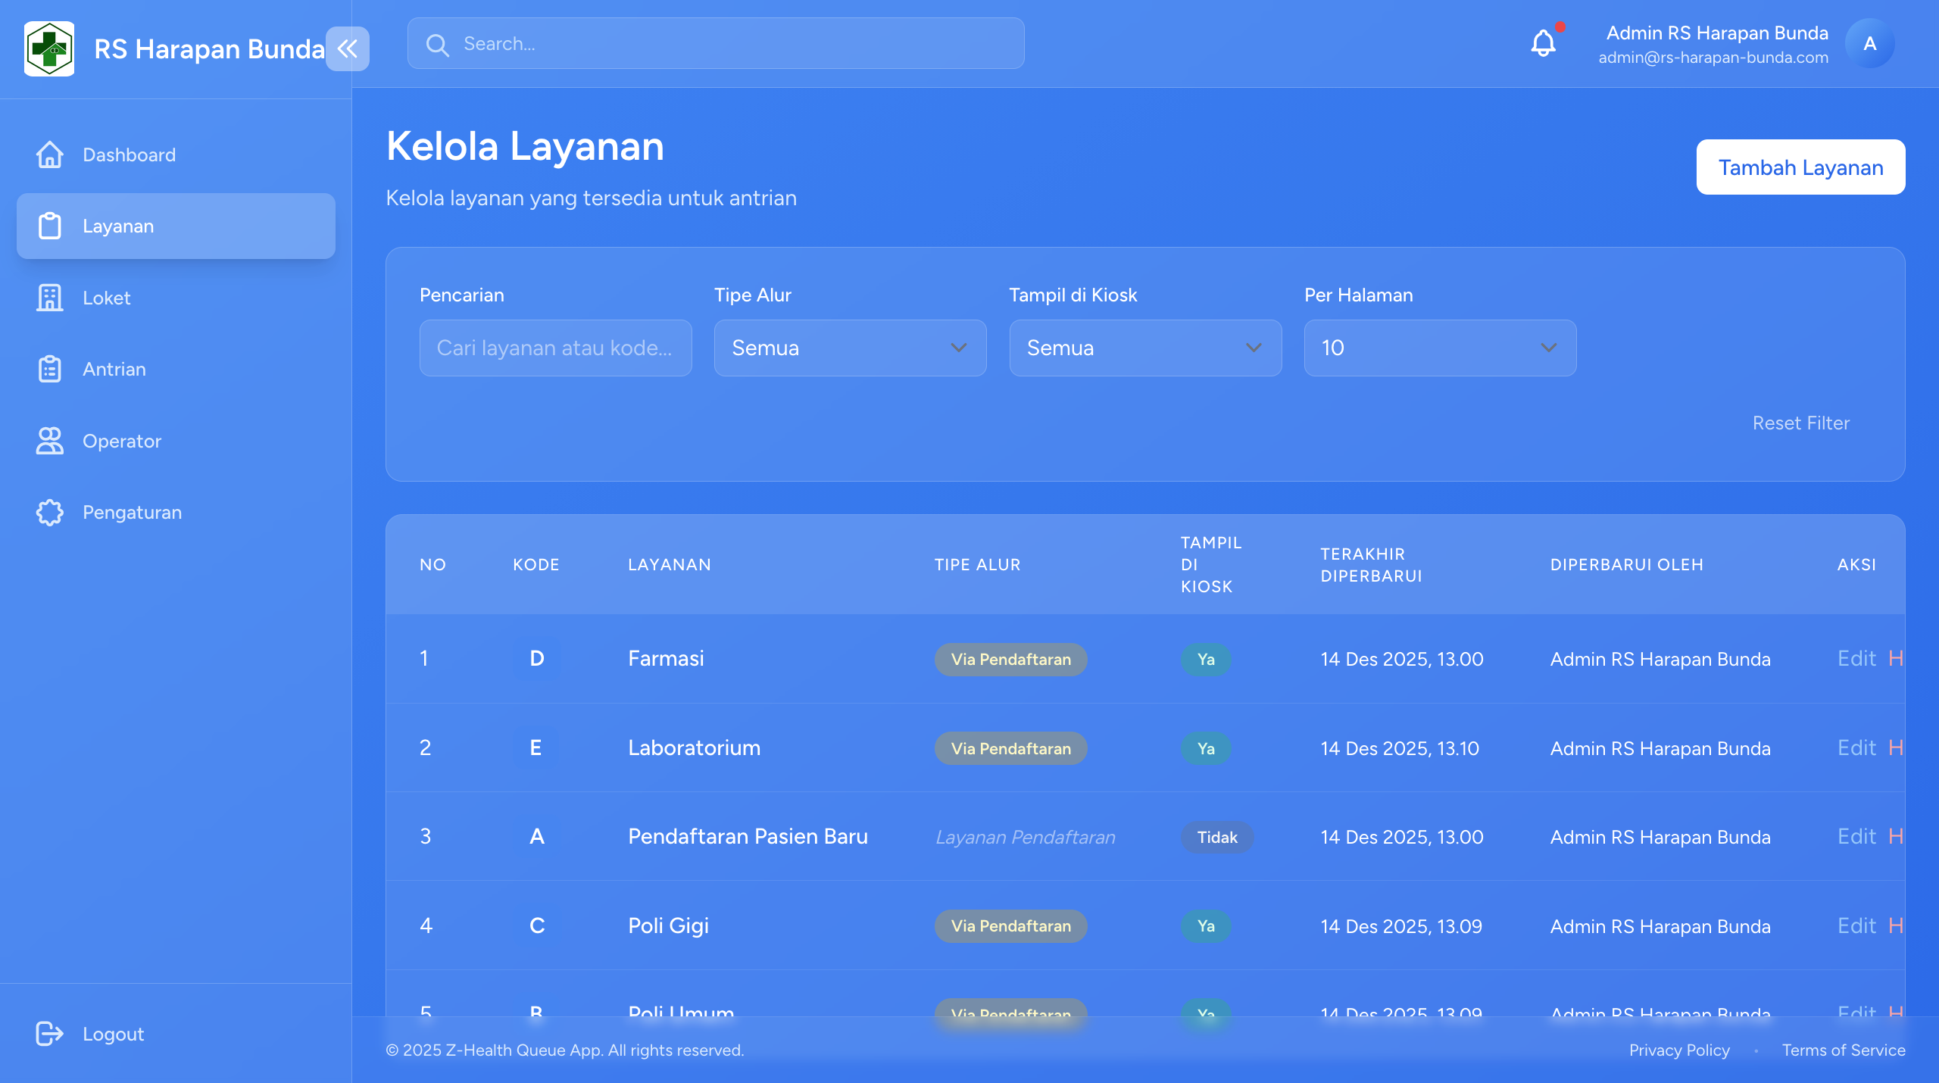Viewport: 1939px width, 1083px height.
Task: Click the Loket building icon
Action: coord(50,298)
